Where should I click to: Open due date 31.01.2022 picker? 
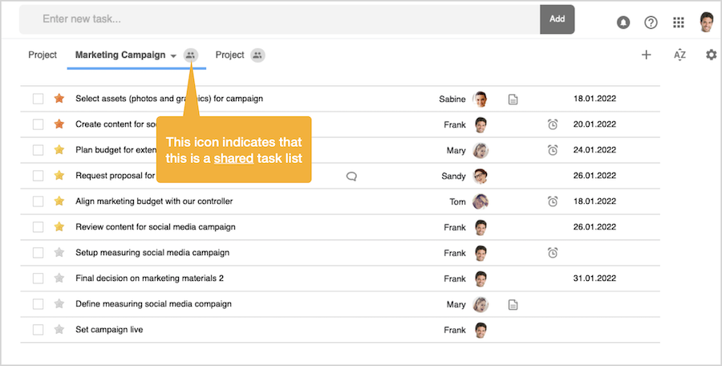click(594, 279)
